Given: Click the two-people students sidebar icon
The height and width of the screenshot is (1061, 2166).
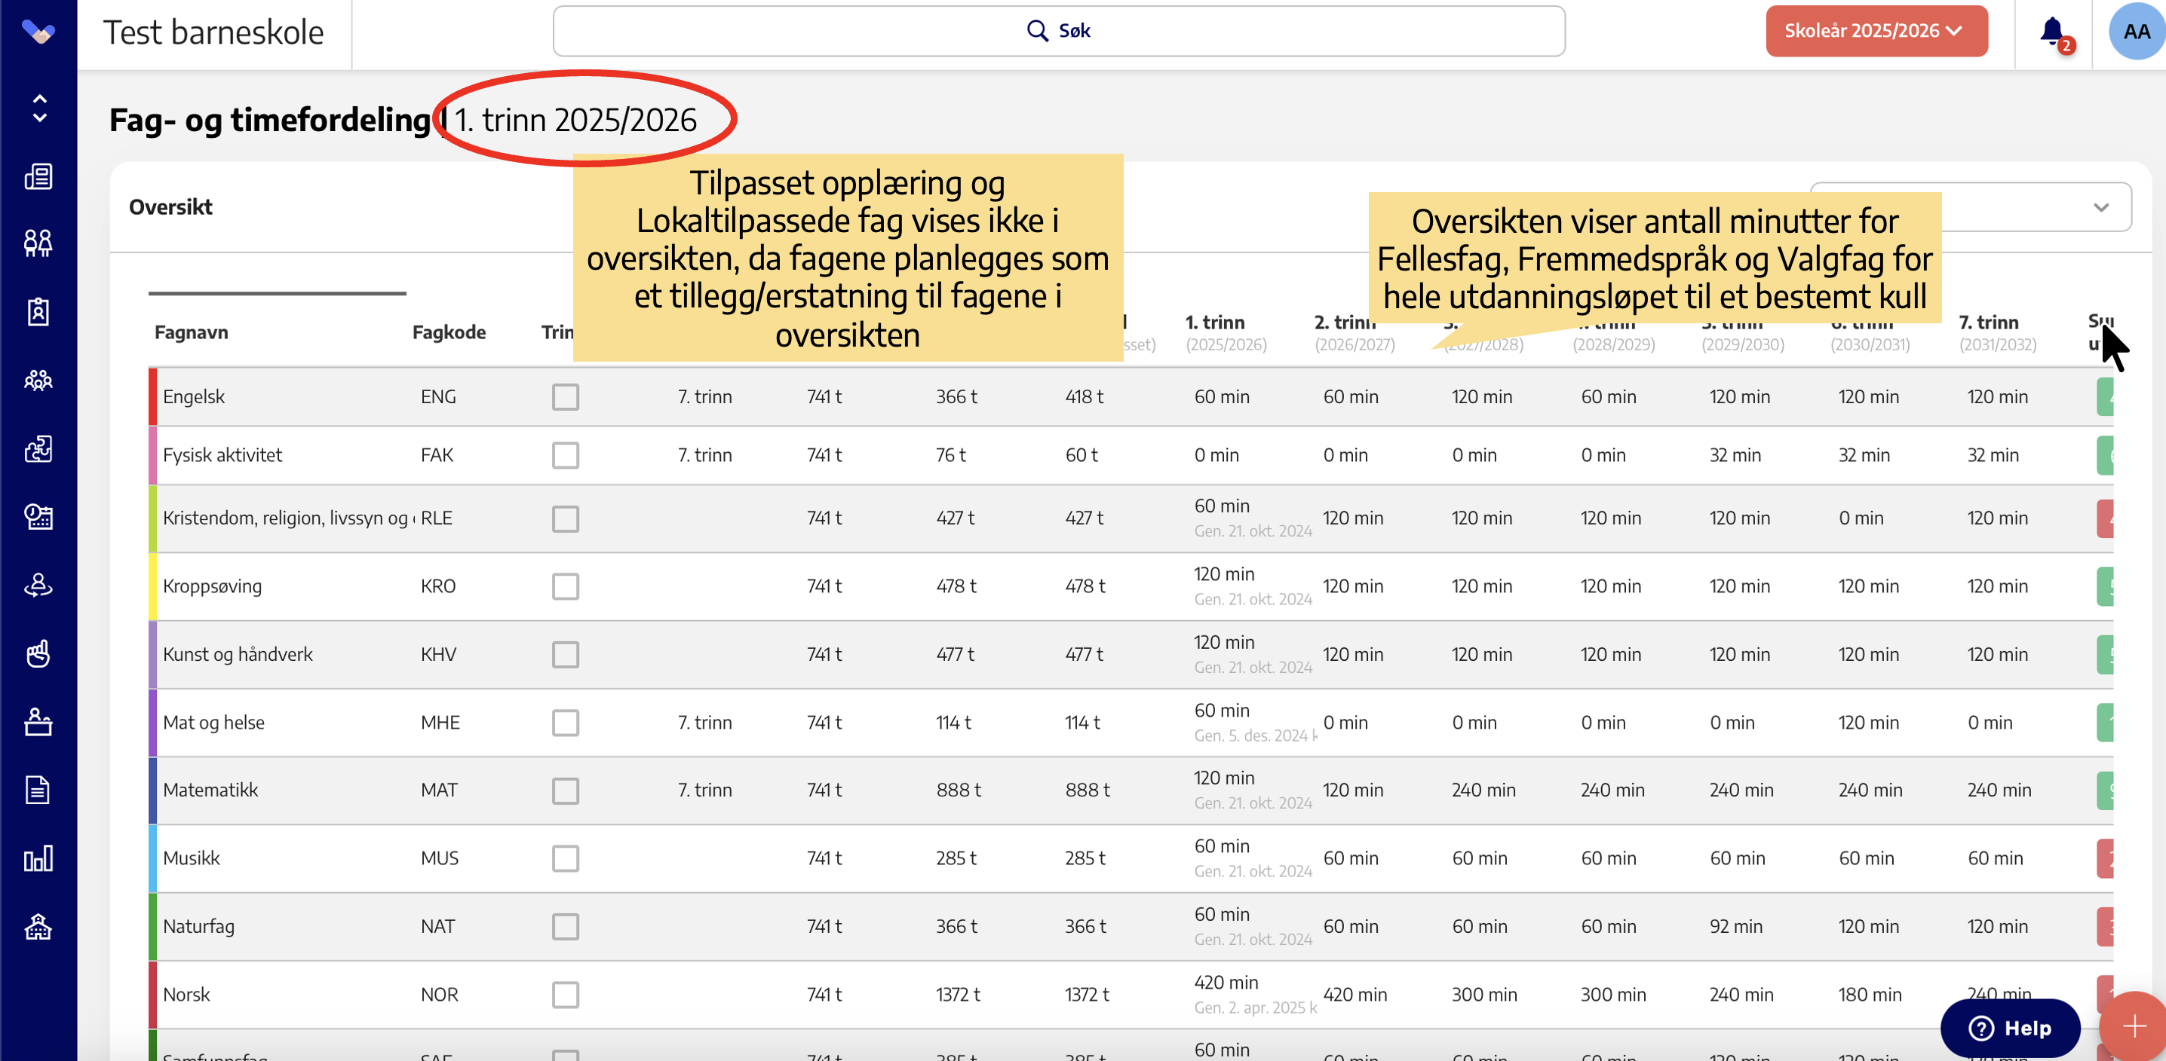Looking at the screenshot, I should [x=38, y=243].
